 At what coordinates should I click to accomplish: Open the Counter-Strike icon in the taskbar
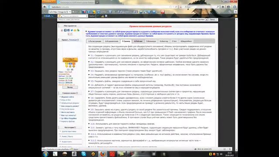coord(74,154)
